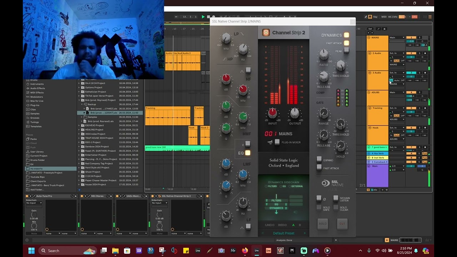The height and width of the screenshot is (257, 457).
Task: Click UNDO in SSL plugin
Action: pyautogui.click(x=270, y=225)
